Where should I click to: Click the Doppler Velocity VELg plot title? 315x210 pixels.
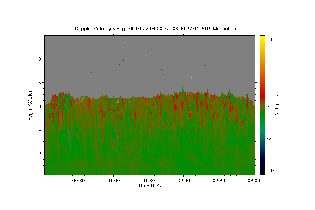click(155, 29)
